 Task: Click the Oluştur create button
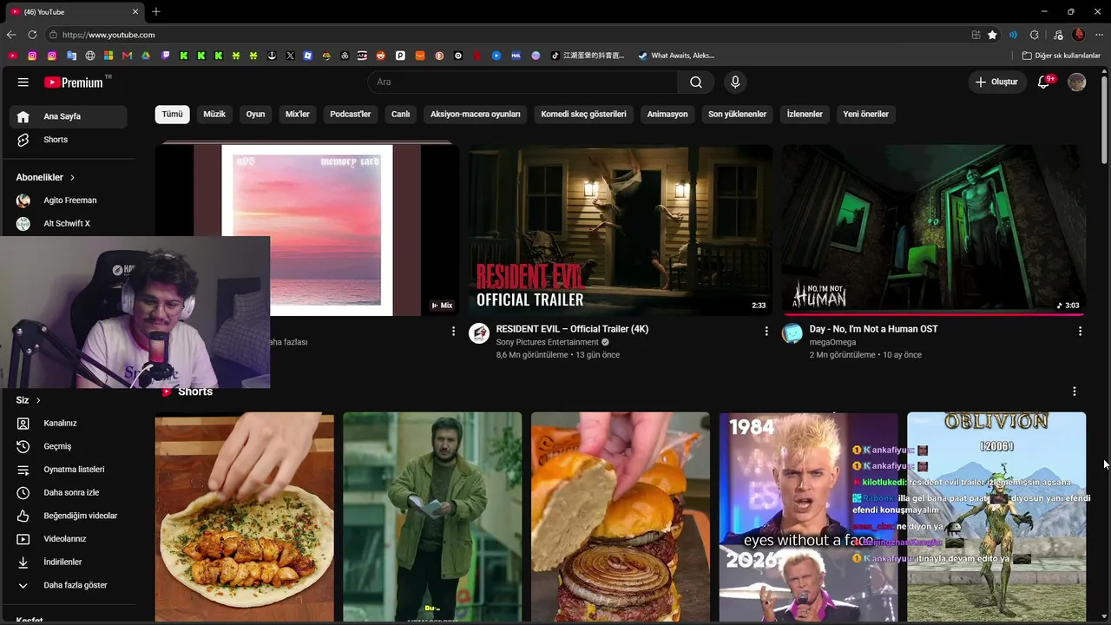coord(996,82)
